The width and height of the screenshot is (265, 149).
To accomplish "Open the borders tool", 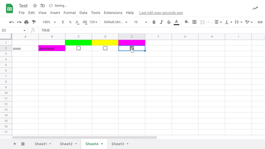I will 194,22.
